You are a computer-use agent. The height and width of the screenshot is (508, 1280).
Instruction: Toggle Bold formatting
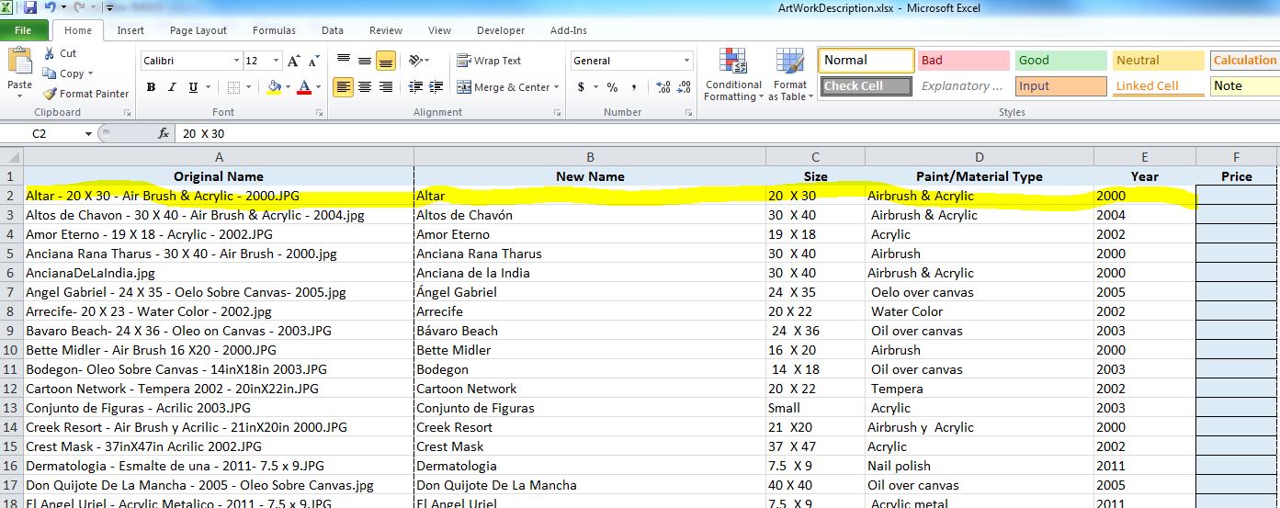click(x=150, y=87)
